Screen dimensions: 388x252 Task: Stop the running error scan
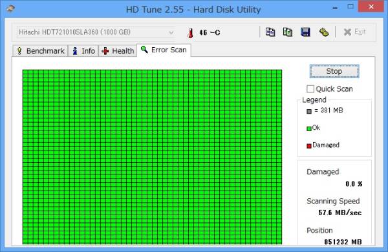[334, 71]
